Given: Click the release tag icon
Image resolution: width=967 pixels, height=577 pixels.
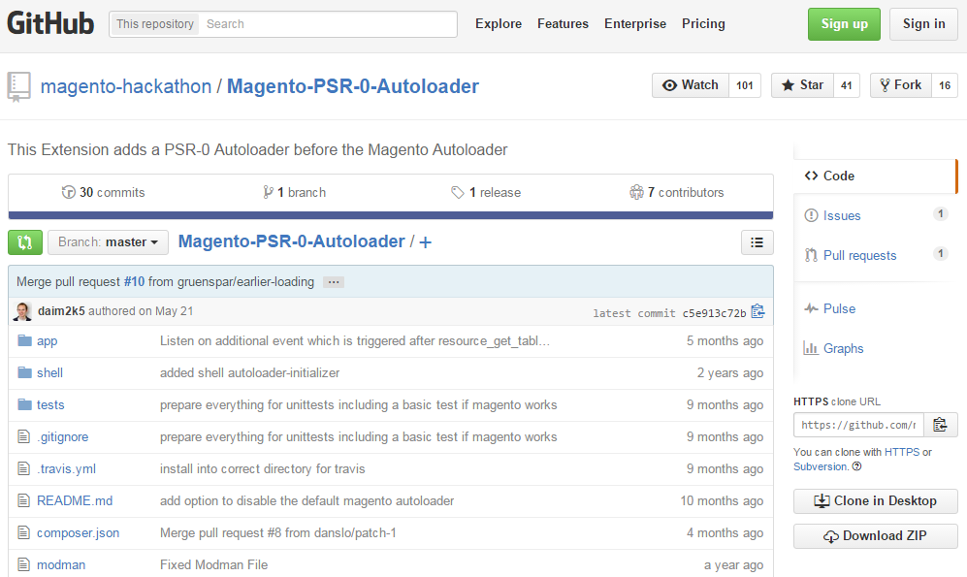Looking at the screenshot, I should (x=458, y=192).
